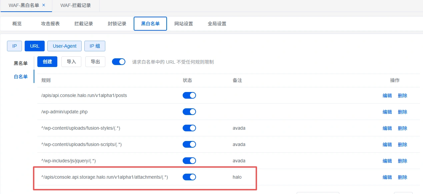Click the ^/wp-content/uploads/fusion-scripts/(.*) rule text
Image resolution: width=423 pixels, height=194 pixels.
click(81, 144)
